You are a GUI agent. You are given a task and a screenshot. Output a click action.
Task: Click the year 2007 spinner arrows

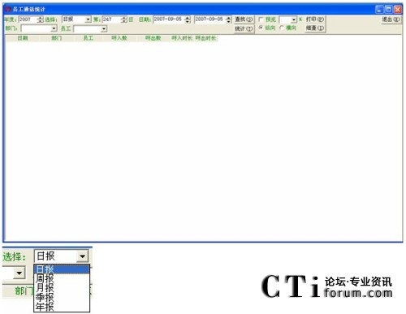point(40,19)
